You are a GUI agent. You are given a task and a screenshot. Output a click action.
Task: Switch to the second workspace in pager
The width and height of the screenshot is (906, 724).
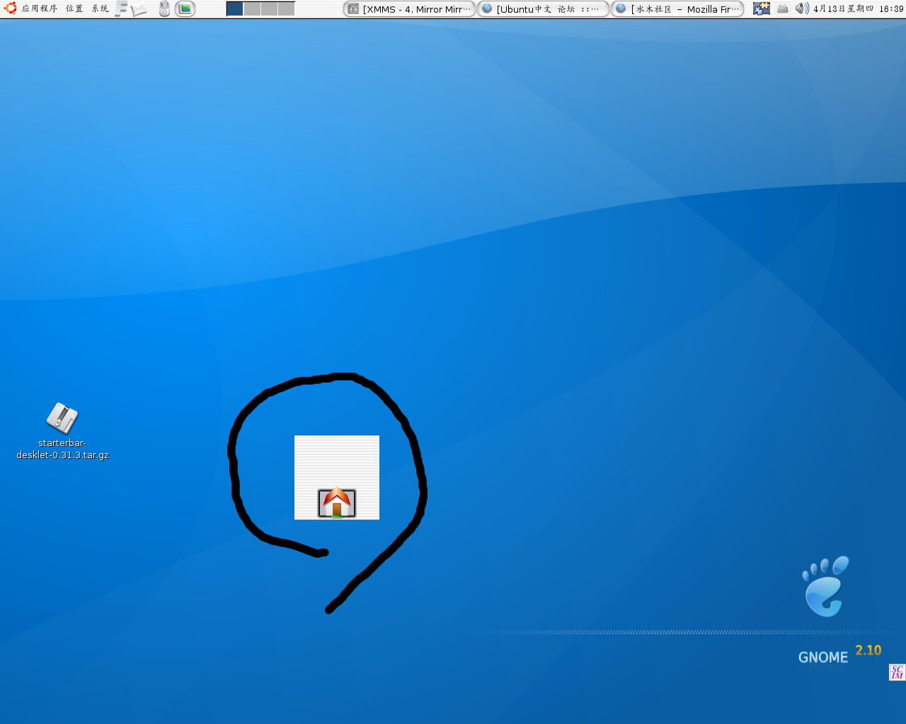252,8
